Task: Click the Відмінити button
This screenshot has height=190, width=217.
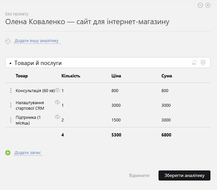Action: pos(139,175)
